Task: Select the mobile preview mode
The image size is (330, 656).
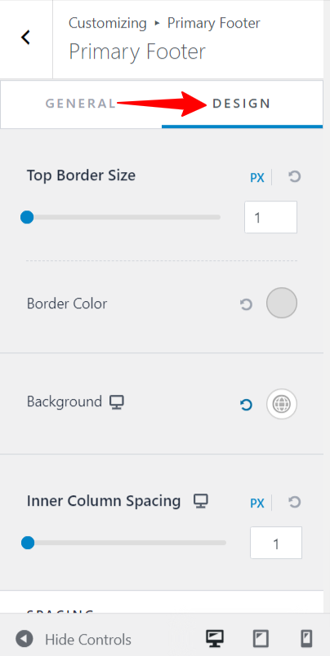Action: click(306, 639)
